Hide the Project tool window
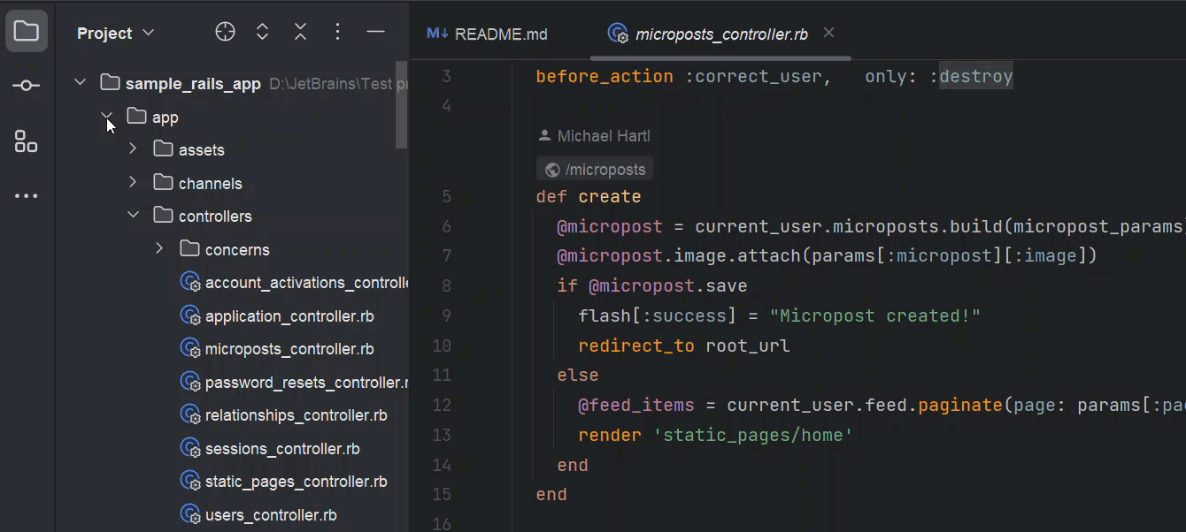Viewport: 1186px width, 532px height. 375,31
